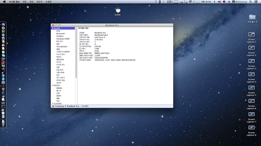Open the Korean input source flag

pos(224,2)
